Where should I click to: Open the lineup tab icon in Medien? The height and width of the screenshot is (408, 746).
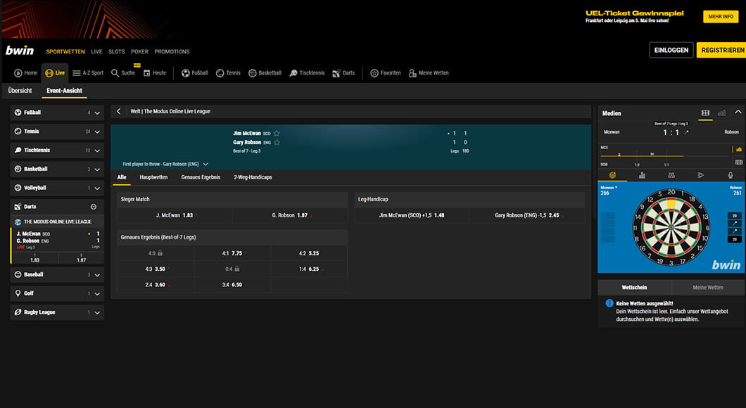coord(701,175)
